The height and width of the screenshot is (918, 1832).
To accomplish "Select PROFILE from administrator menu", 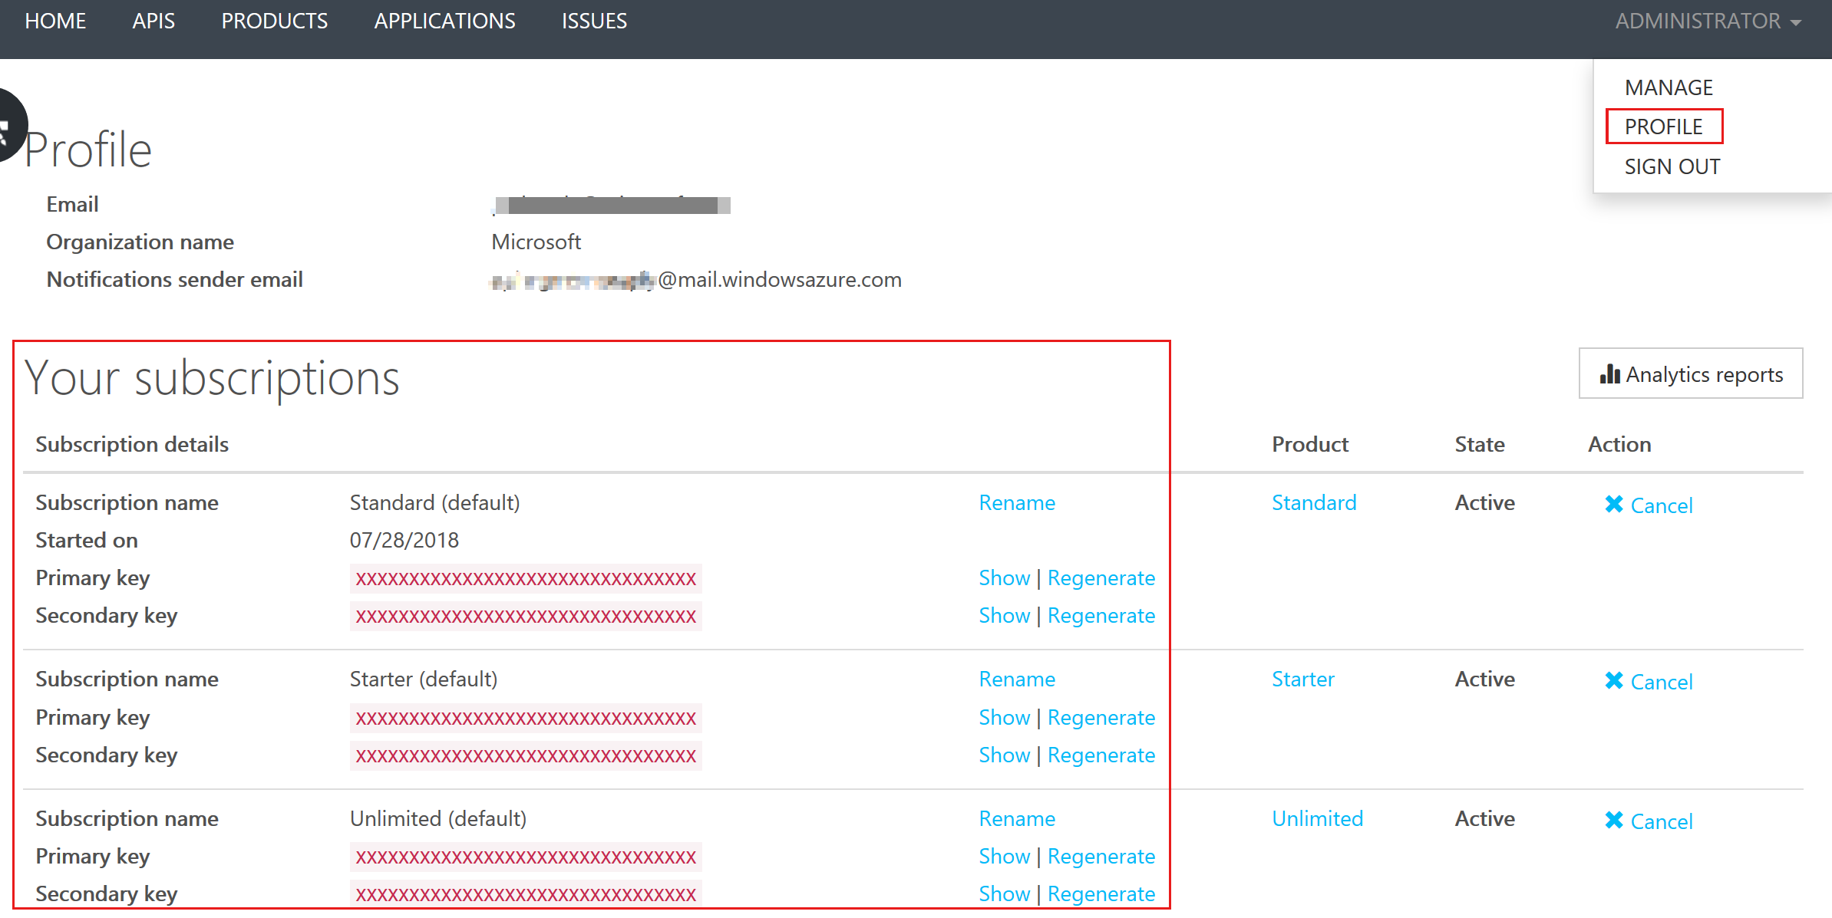I will click(x=1663, y=127).
